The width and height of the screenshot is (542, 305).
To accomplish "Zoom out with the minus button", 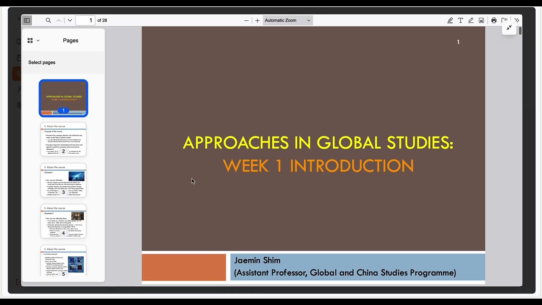I will click(x=246, y=20).
